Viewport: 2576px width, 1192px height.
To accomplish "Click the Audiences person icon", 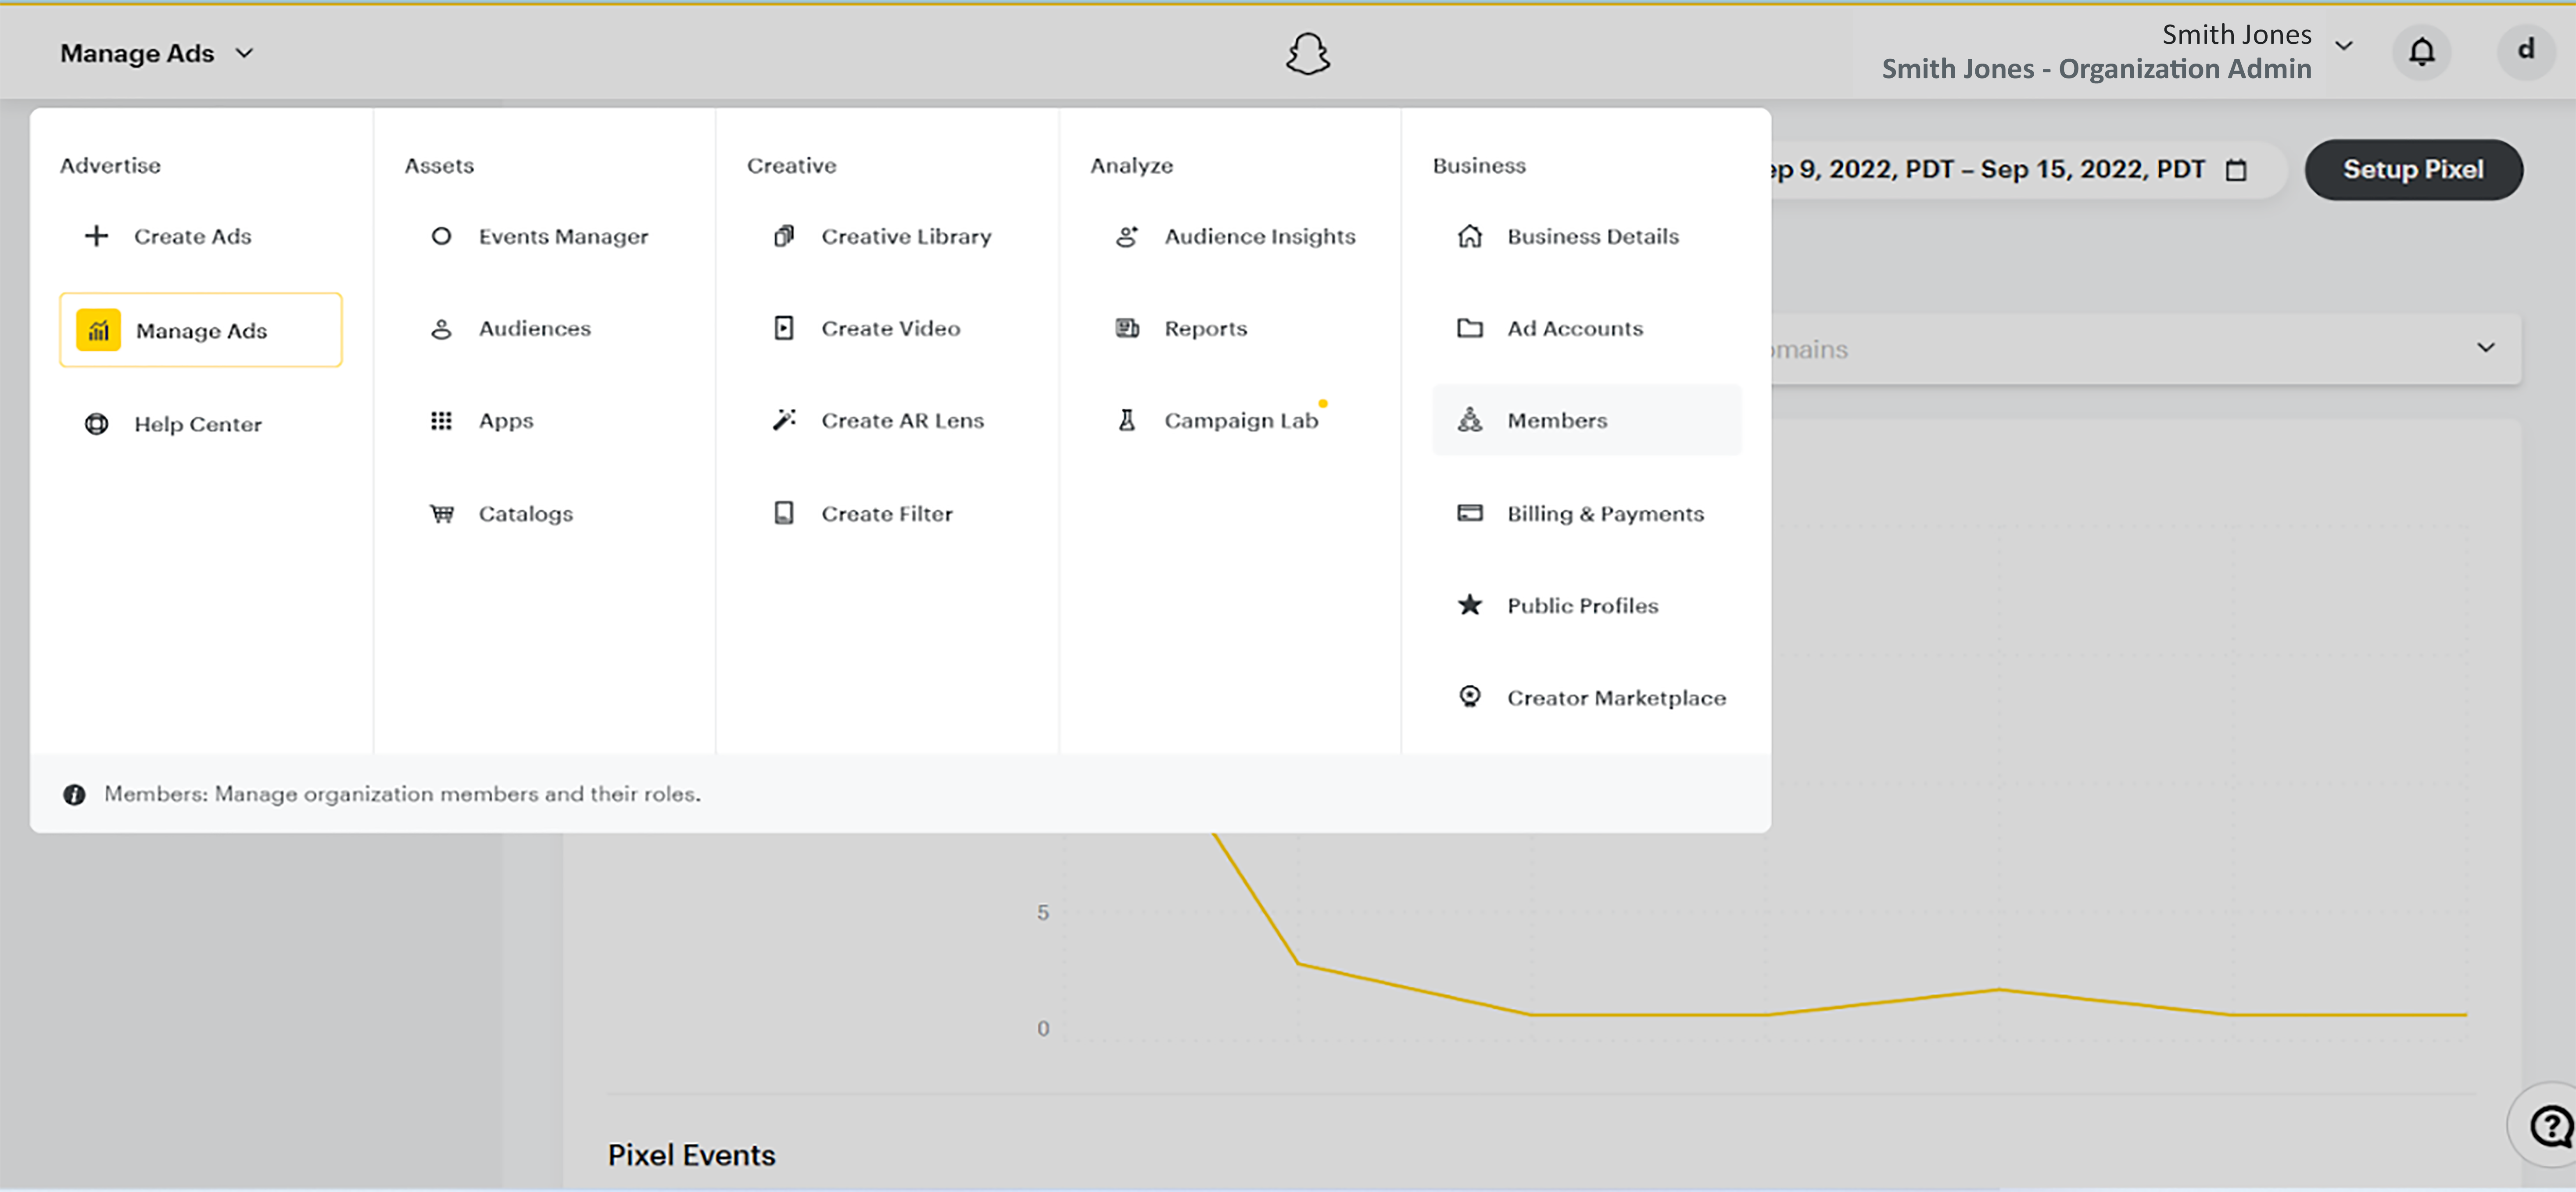I will (x=441, y=328).
